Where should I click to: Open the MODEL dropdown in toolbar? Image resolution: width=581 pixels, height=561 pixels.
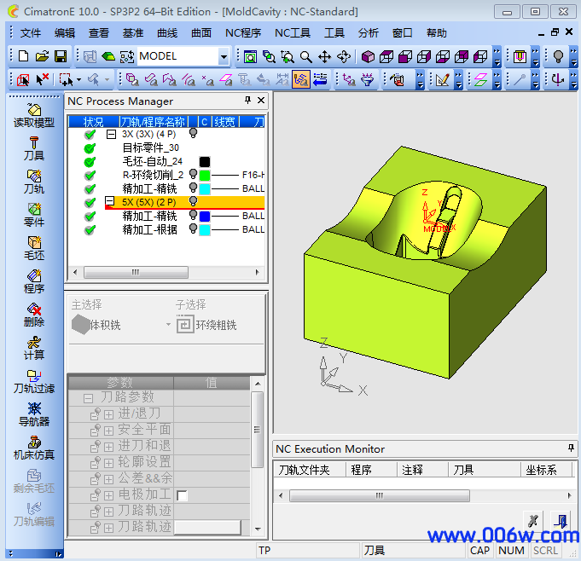(224, 56)
